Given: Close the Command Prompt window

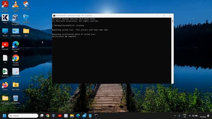Looking at the screenshot, I should click(170, 16).
